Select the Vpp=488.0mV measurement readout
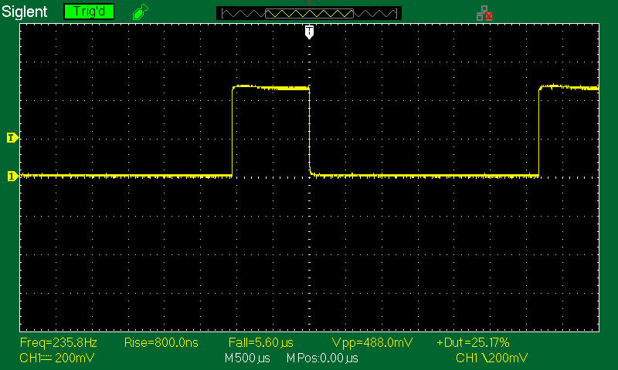 tap(365, 342)
